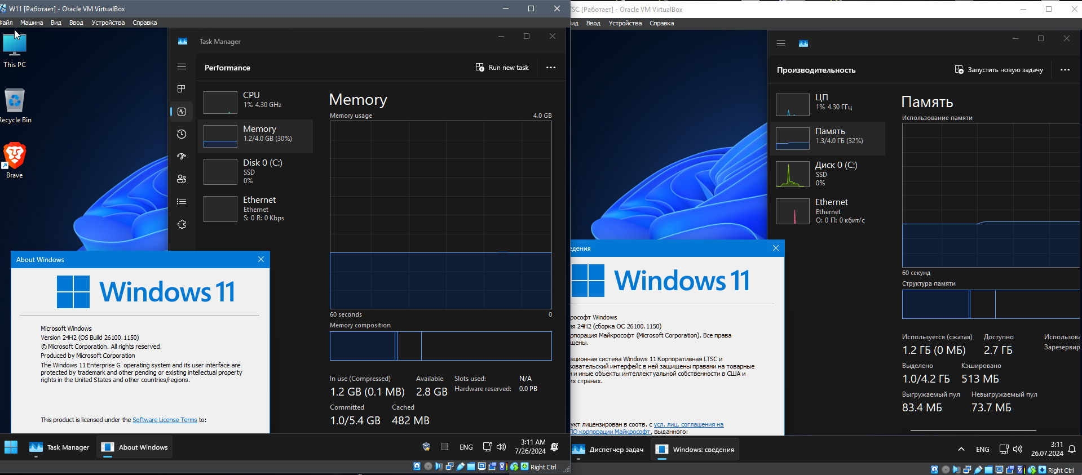Screen dimensions: 1082x475
Task: Click hard disk indicator in W11 VirtualBox status bar
Action: coord(417,466)
